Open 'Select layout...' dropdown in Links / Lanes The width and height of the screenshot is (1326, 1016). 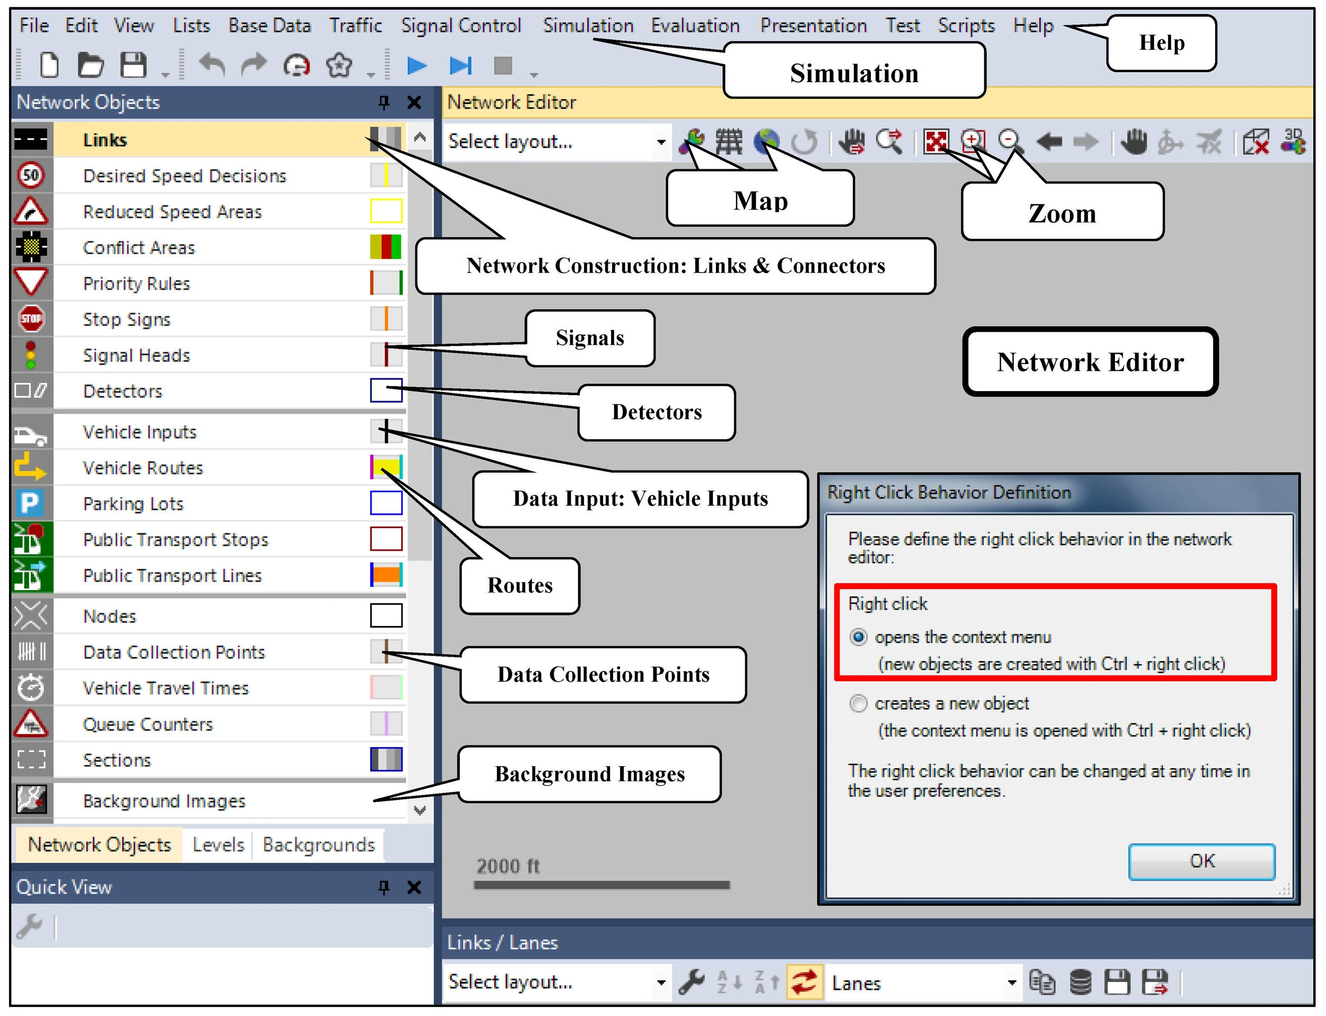(661, 983)
